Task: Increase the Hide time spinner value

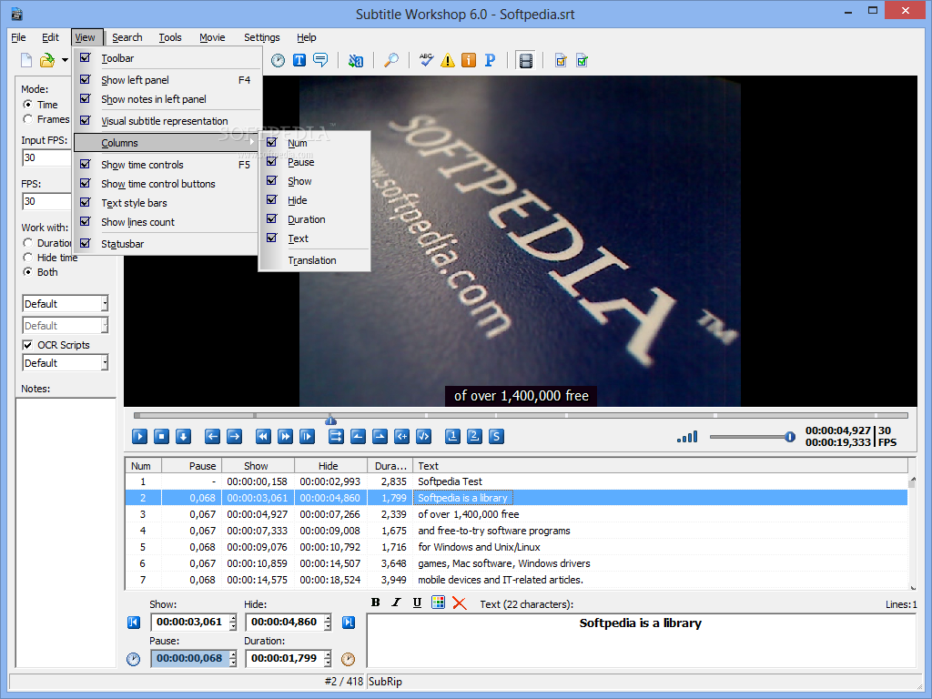Action: tap(328, 618)
